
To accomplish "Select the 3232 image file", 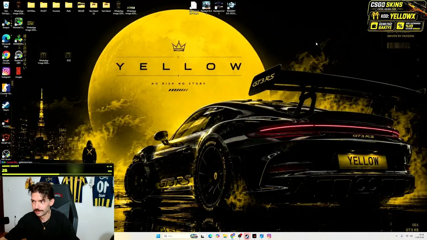I will (x=68, y=57).
